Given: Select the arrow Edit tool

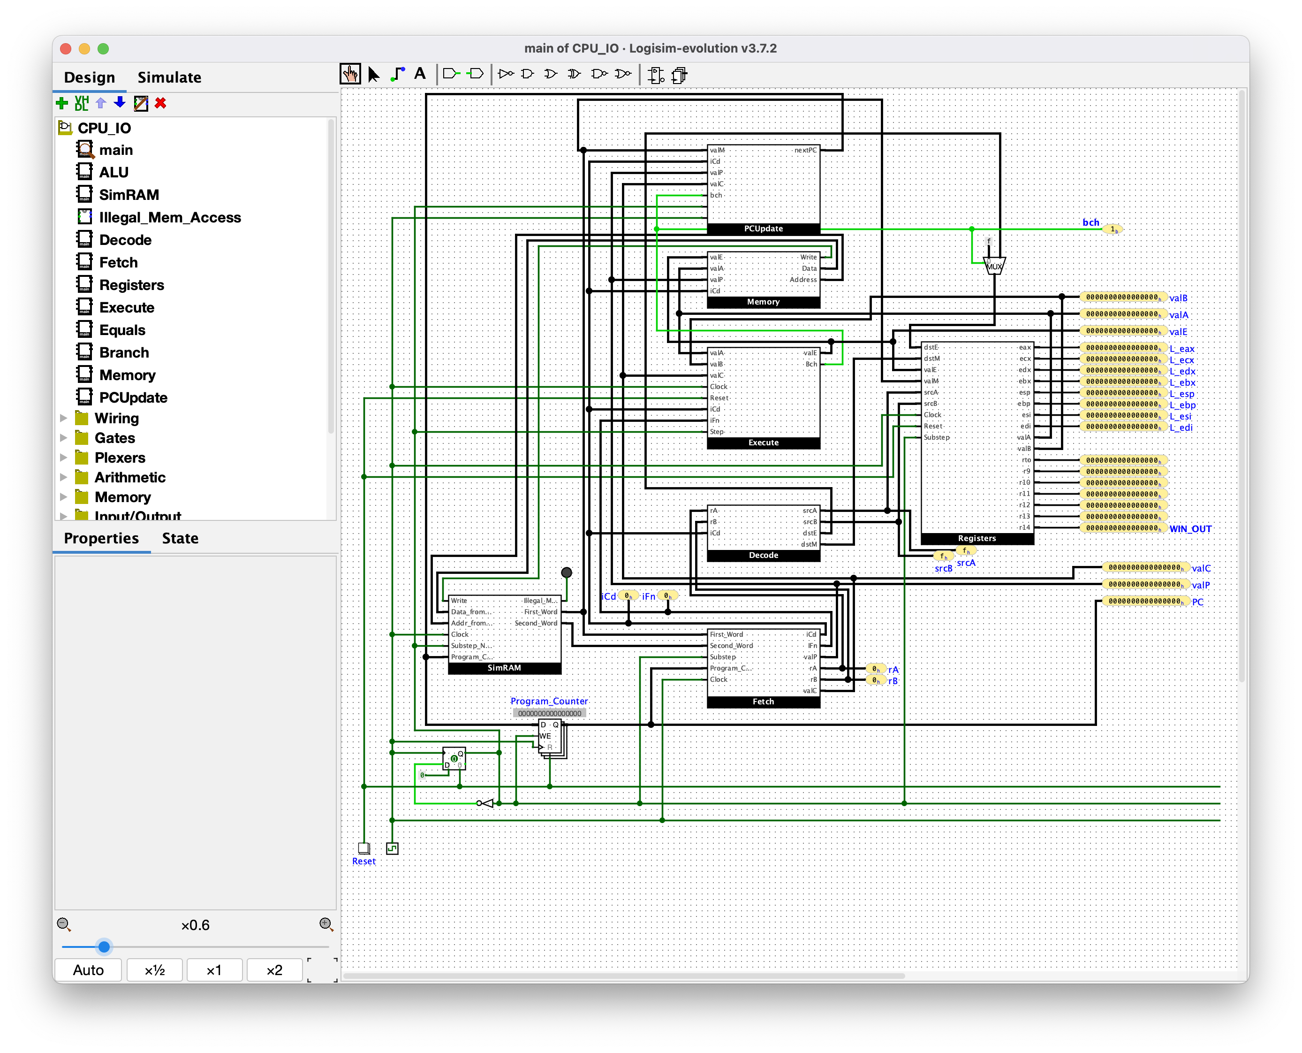Looking at the screenshot, I should pyautogui.click(x=373, y=75).
